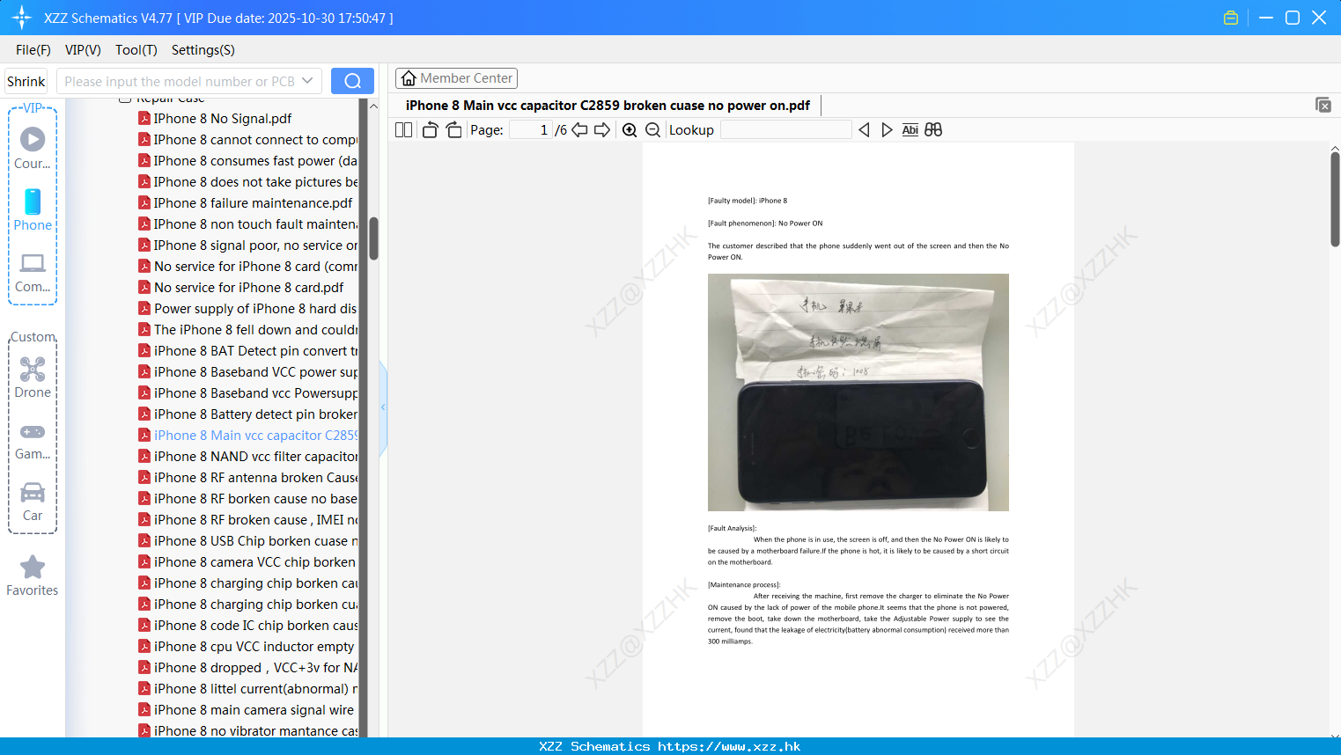This screenshot has height=755, width=1341.
Task: Zoom out of the PDF
Action: click(x=653, y=130)
